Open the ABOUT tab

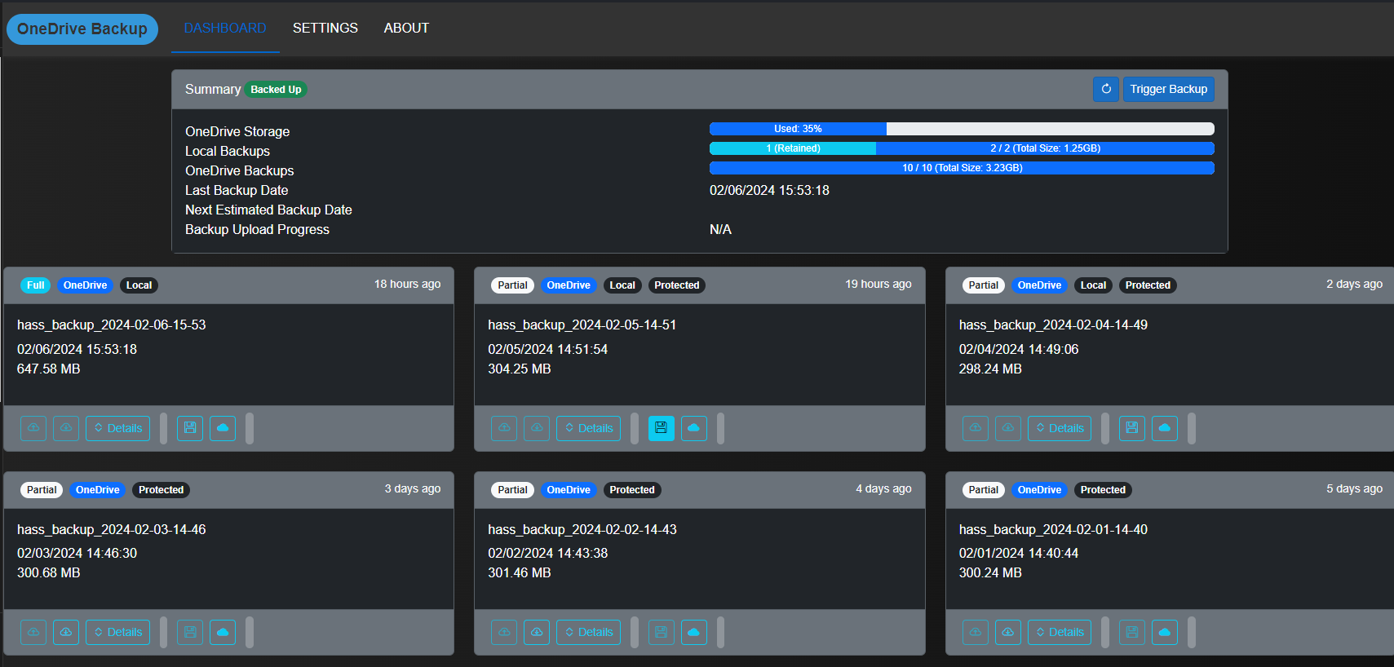coord(406,28)
